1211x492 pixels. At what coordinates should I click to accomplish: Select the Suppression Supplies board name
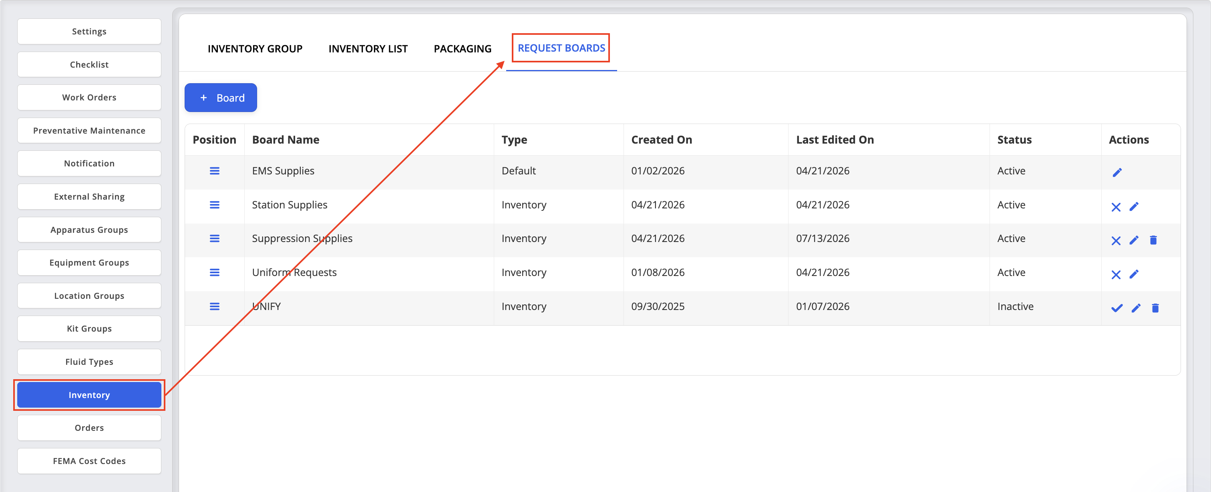click(302, 238)
